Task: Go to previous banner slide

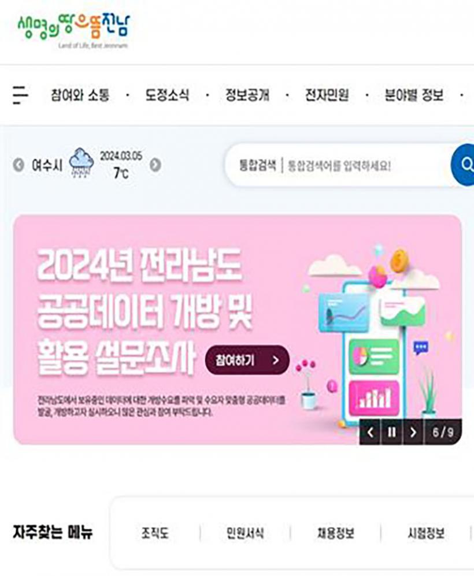Action: (370, 432)
